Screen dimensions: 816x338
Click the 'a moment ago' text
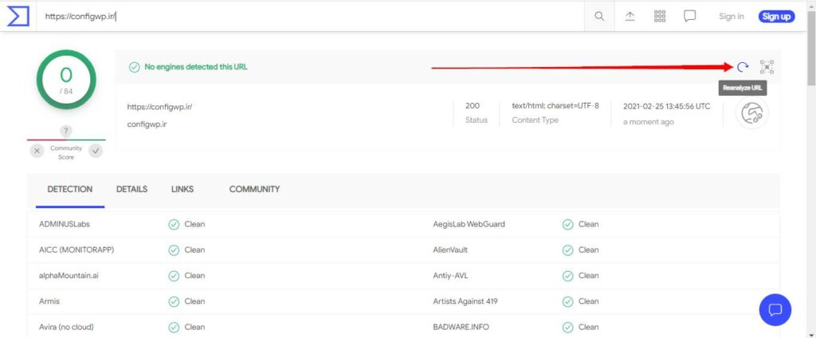point(649,122)
